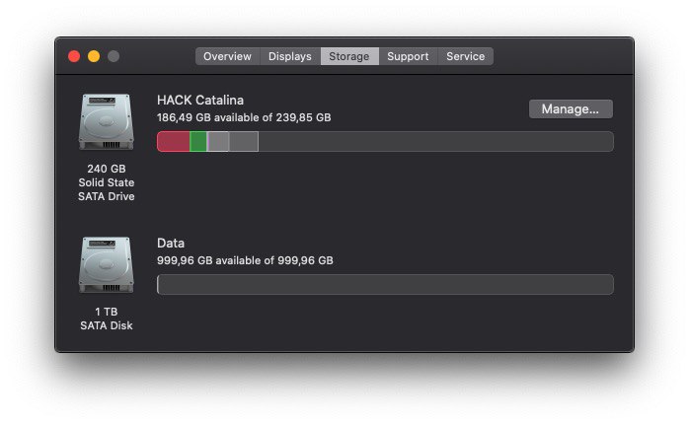The height and width of the screenshot is (425, 689).
Task: Click the light gray storage bar segment
Action: (218, 141)
